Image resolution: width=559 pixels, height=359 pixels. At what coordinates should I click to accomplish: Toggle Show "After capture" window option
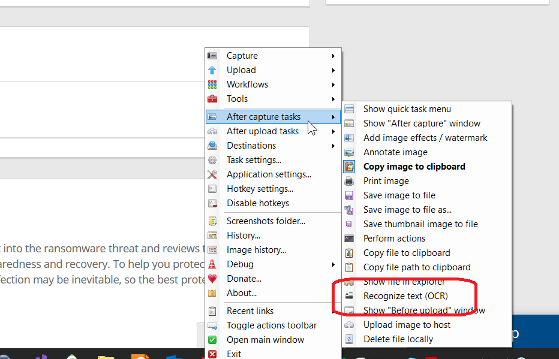click(426, 123)
